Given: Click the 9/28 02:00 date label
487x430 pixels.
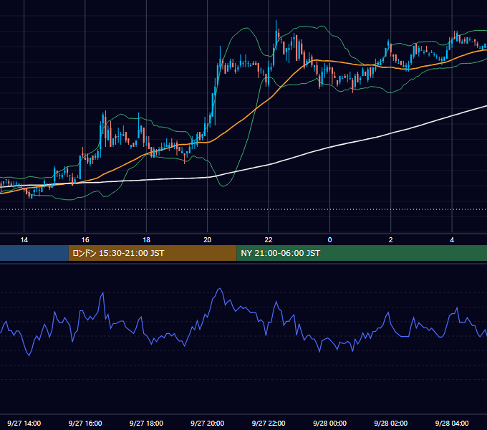Looking at the screenshot, I should coord(391,423).
